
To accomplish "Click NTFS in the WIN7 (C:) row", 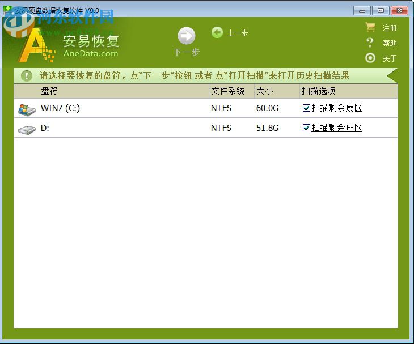I will (221, 108).
